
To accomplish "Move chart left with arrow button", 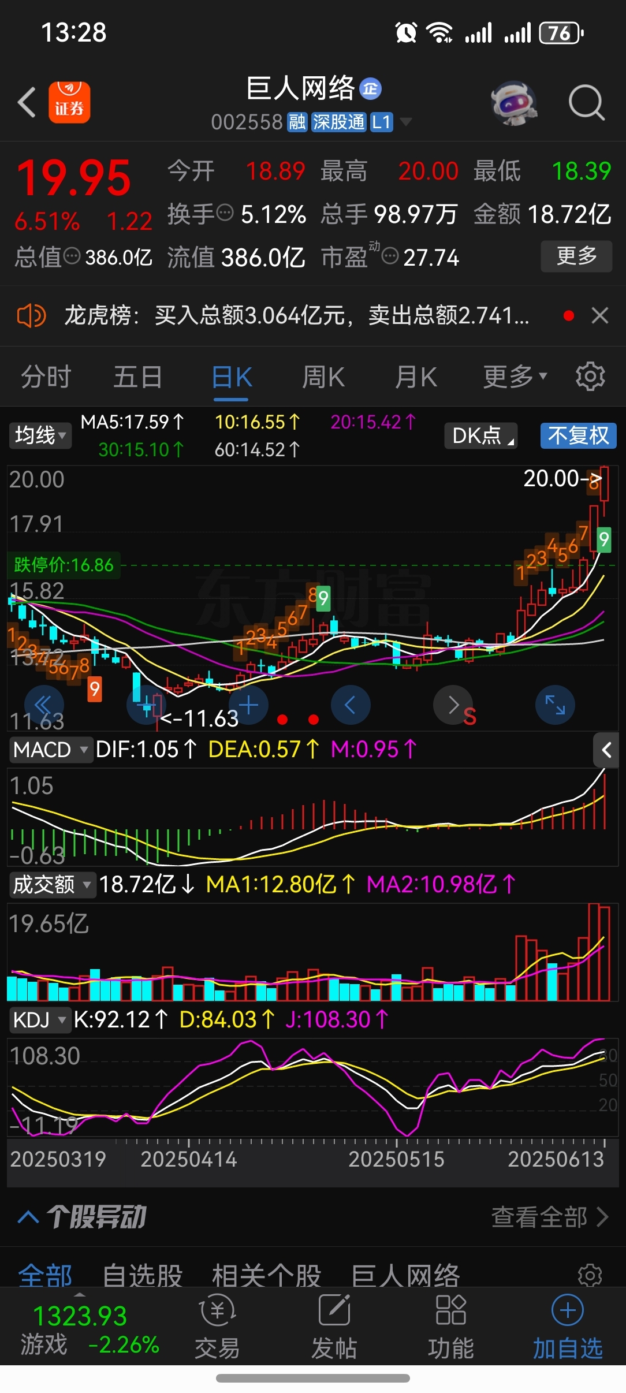I will tap(351, 705).
